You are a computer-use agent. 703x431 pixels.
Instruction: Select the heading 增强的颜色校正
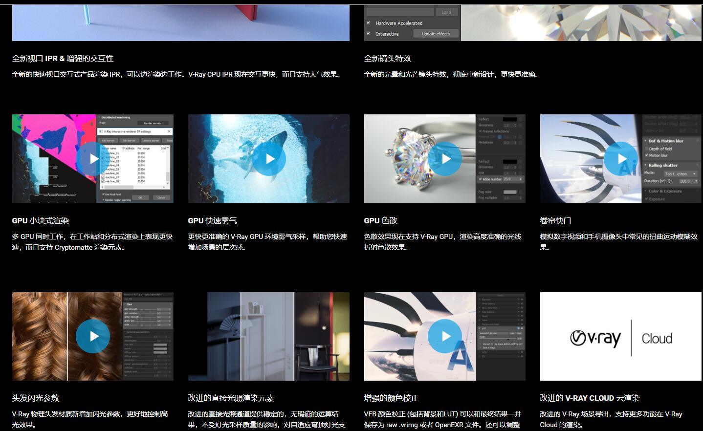(392, 398)
